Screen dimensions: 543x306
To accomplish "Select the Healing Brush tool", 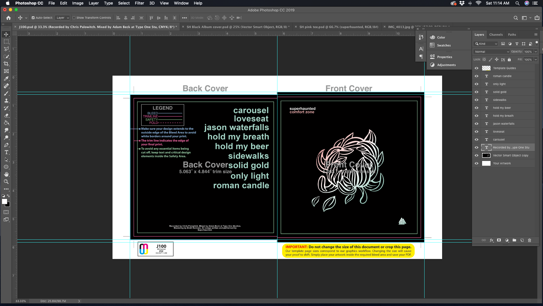I will 6,86.
